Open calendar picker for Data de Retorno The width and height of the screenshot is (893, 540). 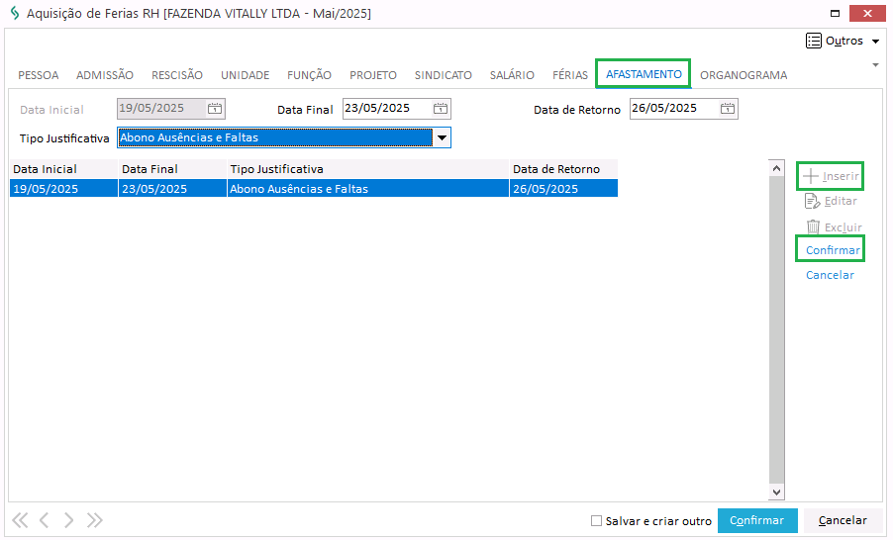click(728, 109)
